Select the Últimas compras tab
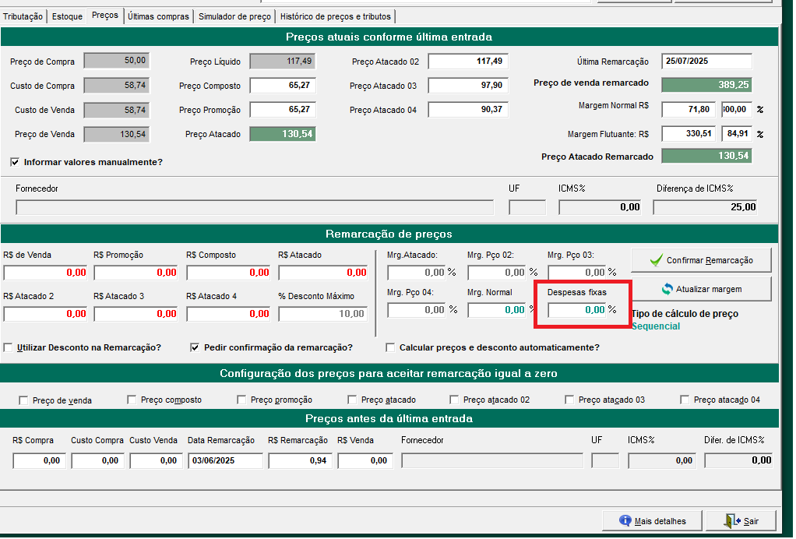This screenshot has height=539, width=796. [x=158, y=16]
